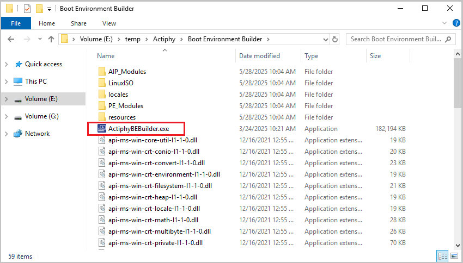Click the file list scrollbar down arrow
Viewport: 463px width, 263px height.
coord(458,246)
